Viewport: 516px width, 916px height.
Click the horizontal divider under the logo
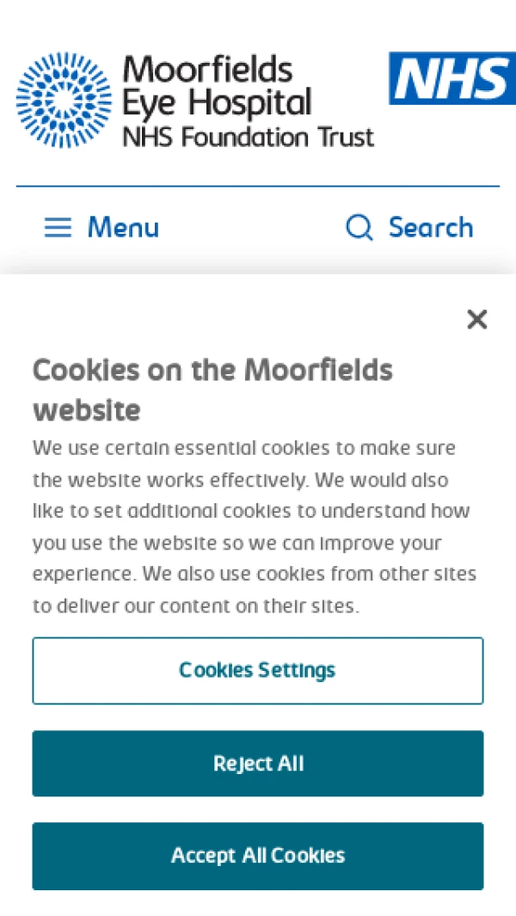[x=258, y=186]
